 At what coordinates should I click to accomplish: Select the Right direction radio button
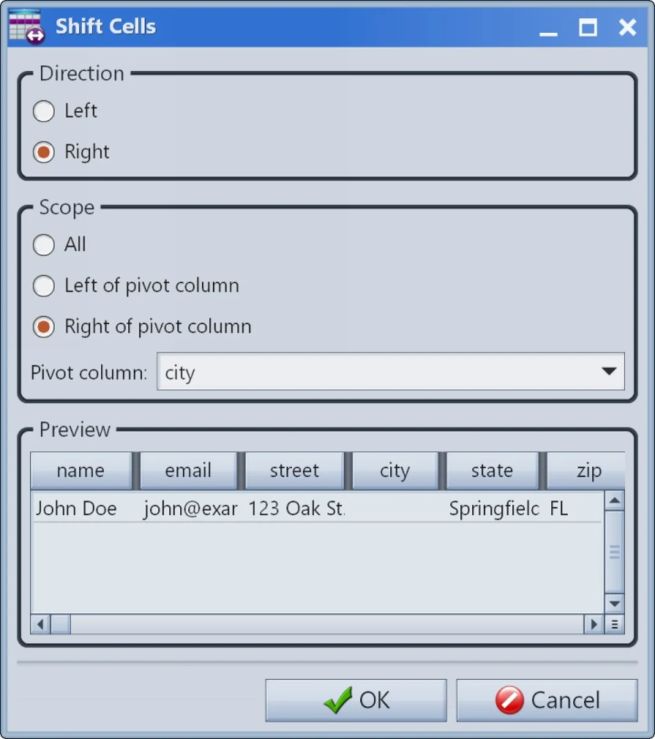44,152
